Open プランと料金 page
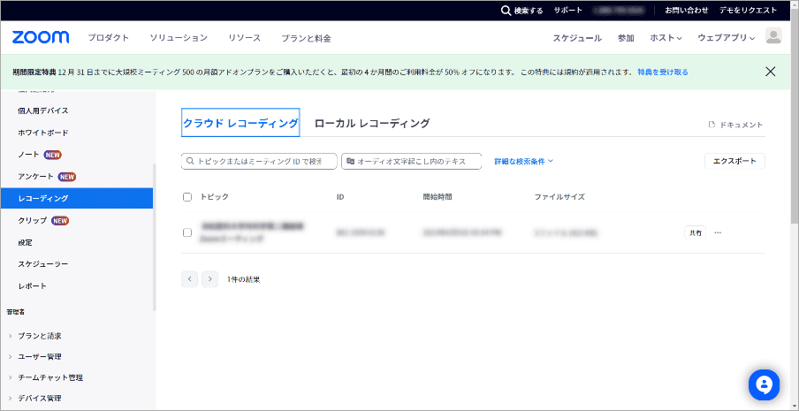Image resolution: width=799 pixels, height=411 pixels. tap(306, 38)
